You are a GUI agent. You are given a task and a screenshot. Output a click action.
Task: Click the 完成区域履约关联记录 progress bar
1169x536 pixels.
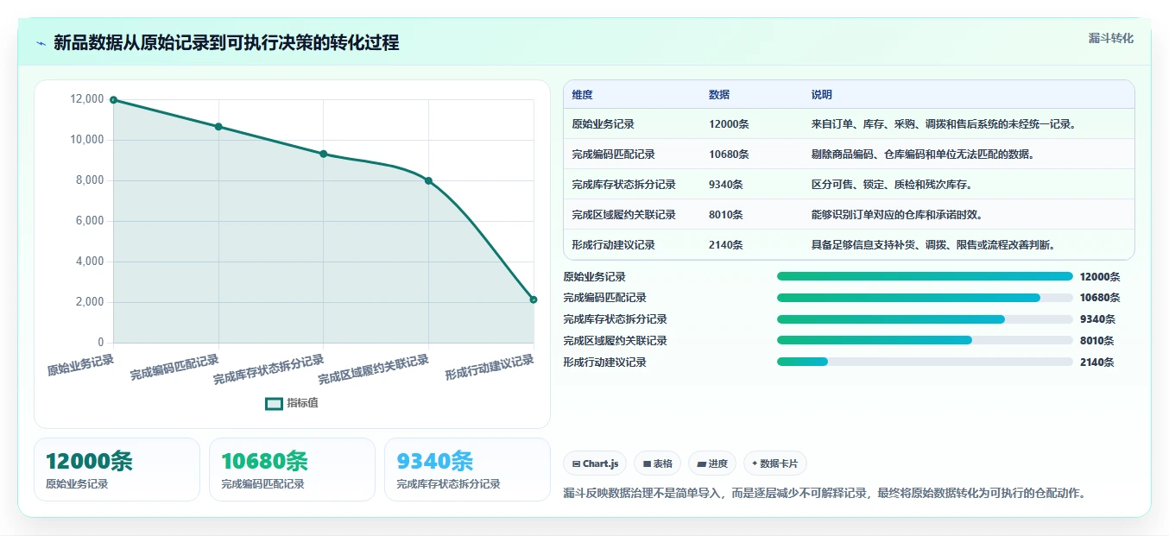click(925, 340)
